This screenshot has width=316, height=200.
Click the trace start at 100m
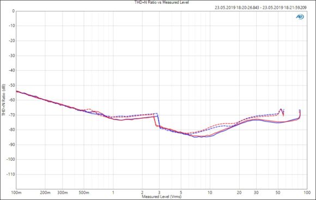(16, 92)
